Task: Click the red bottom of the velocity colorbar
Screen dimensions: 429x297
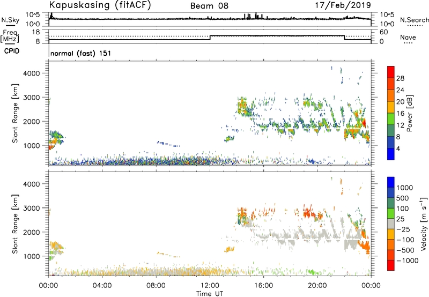Action: (391, 265)
